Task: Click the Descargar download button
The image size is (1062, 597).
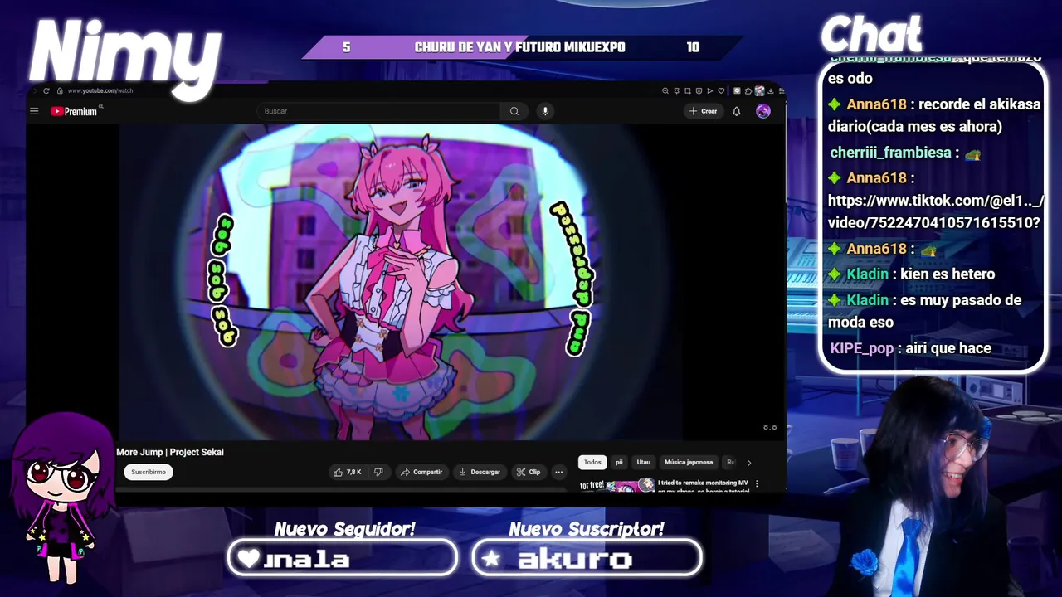Action: [480, 472]
